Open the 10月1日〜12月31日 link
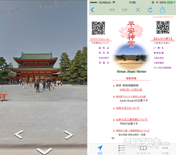Screen dimensions: 176x155 tap(131, 90)
